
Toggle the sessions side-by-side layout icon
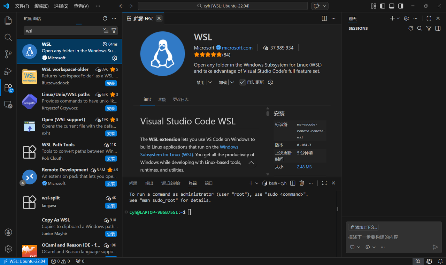click(x=438, y=28)
